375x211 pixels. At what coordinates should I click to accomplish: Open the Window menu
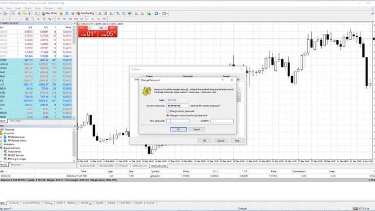pos(49,8)
